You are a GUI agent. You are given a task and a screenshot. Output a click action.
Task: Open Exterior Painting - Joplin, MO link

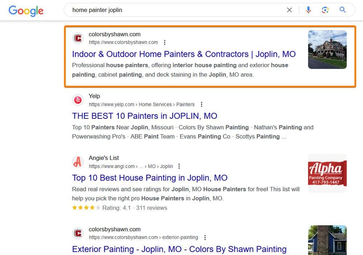(x=179, y=249)
